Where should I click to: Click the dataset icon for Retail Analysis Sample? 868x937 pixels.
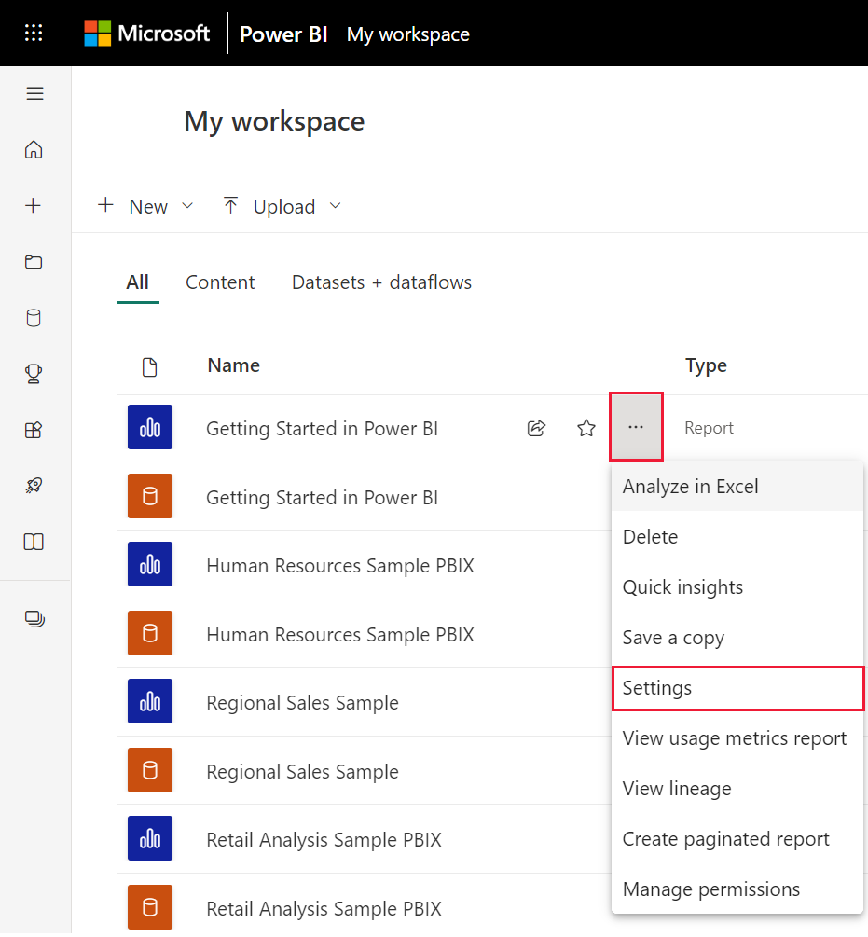(x=150, y=907)
